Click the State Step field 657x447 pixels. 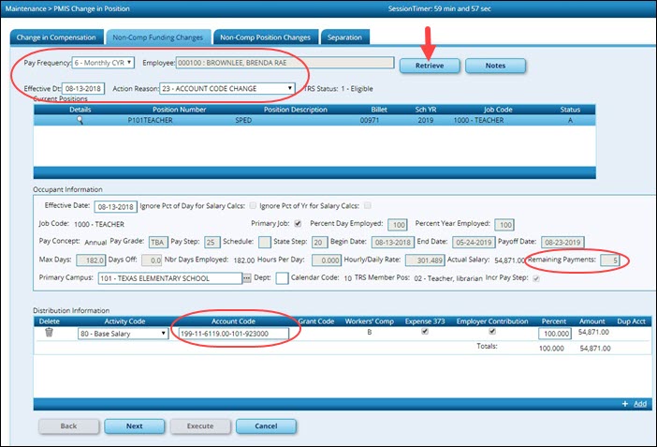tap(319, 242)
